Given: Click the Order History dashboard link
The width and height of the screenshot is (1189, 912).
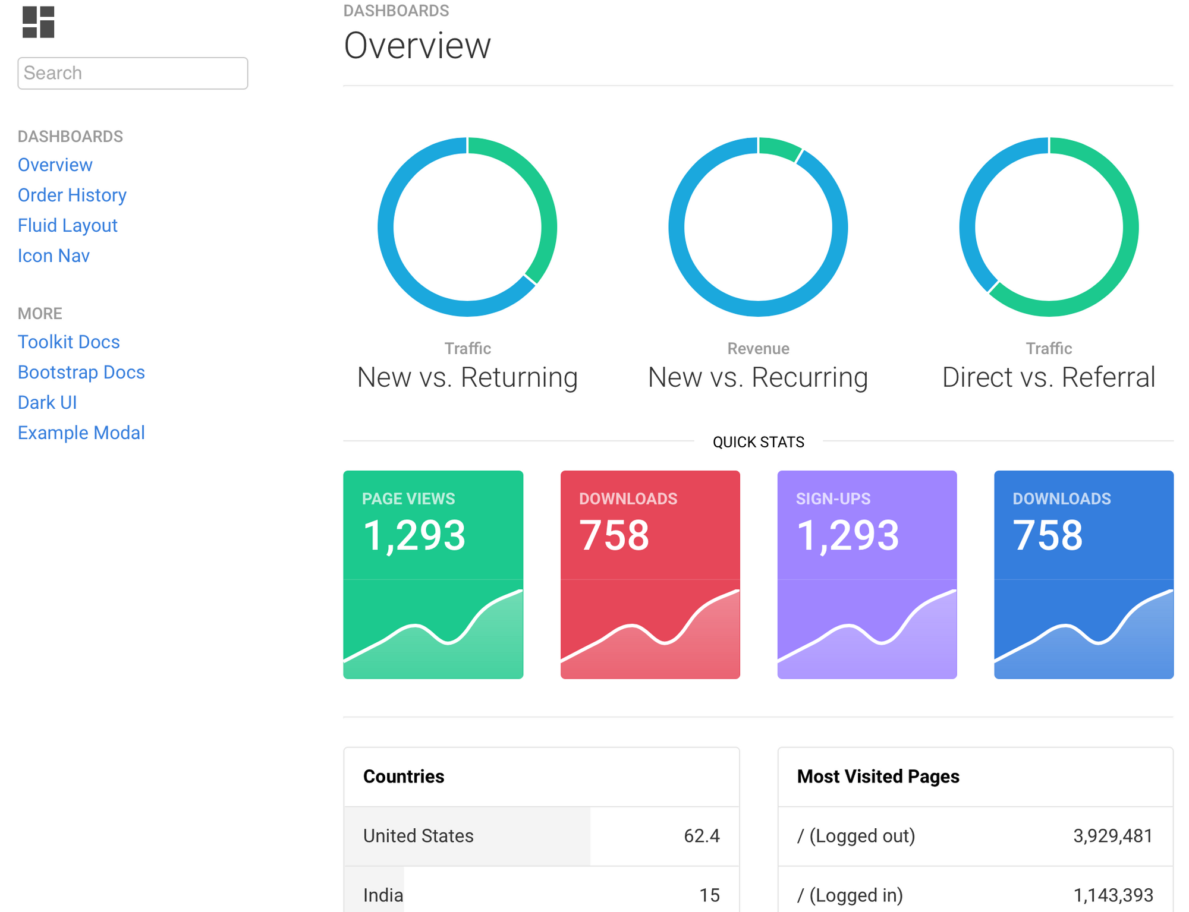Looking at the screenshot, I should 73,194.
